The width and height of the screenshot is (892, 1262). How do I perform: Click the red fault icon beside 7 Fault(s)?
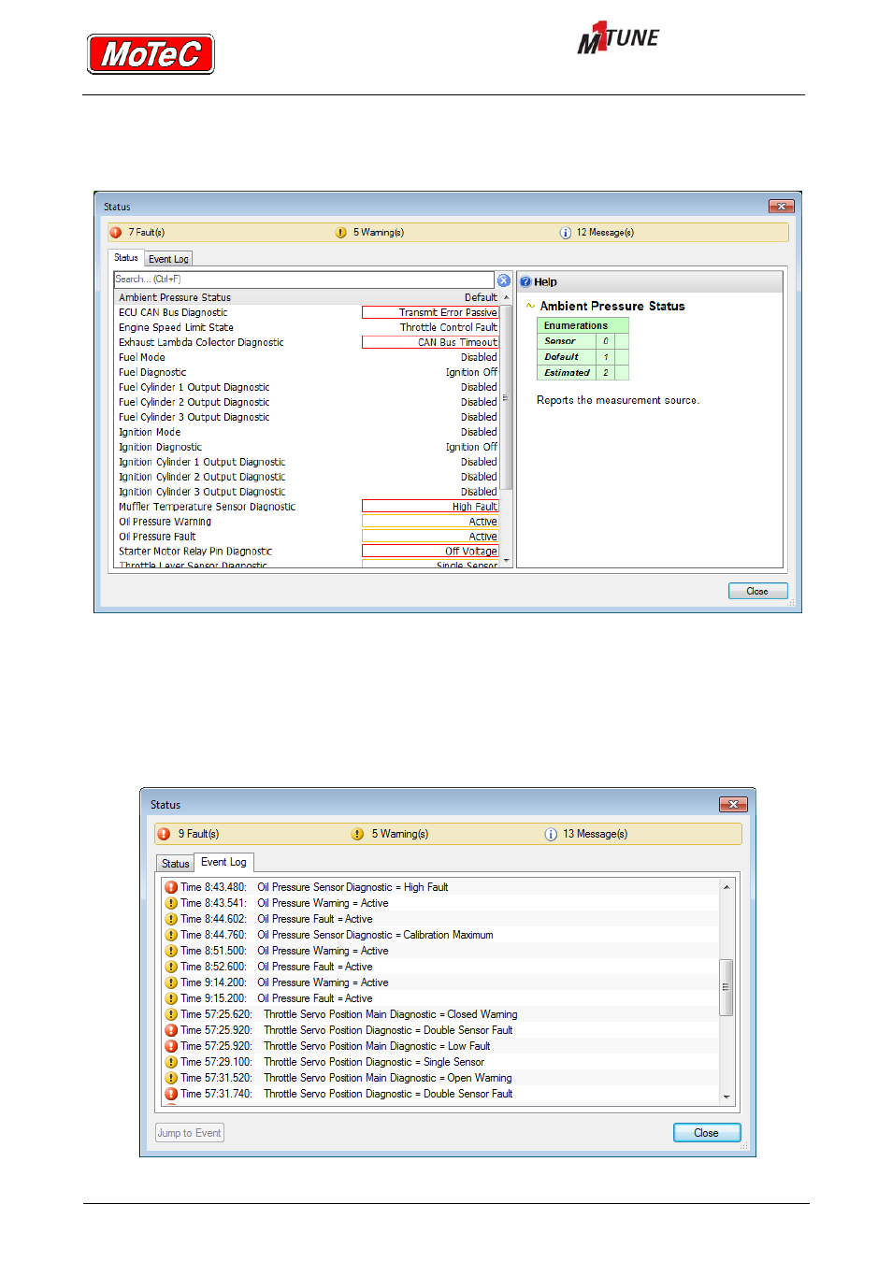click(116, 233)
